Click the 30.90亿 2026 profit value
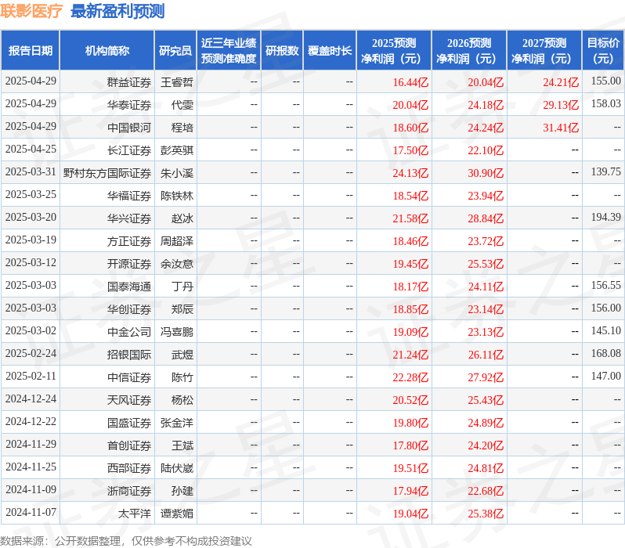The image size is (625, 548). (x=486, y=173)
